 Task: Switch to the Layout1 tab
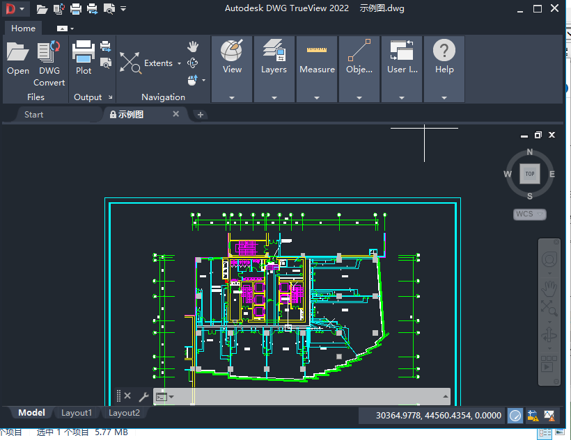77,413
